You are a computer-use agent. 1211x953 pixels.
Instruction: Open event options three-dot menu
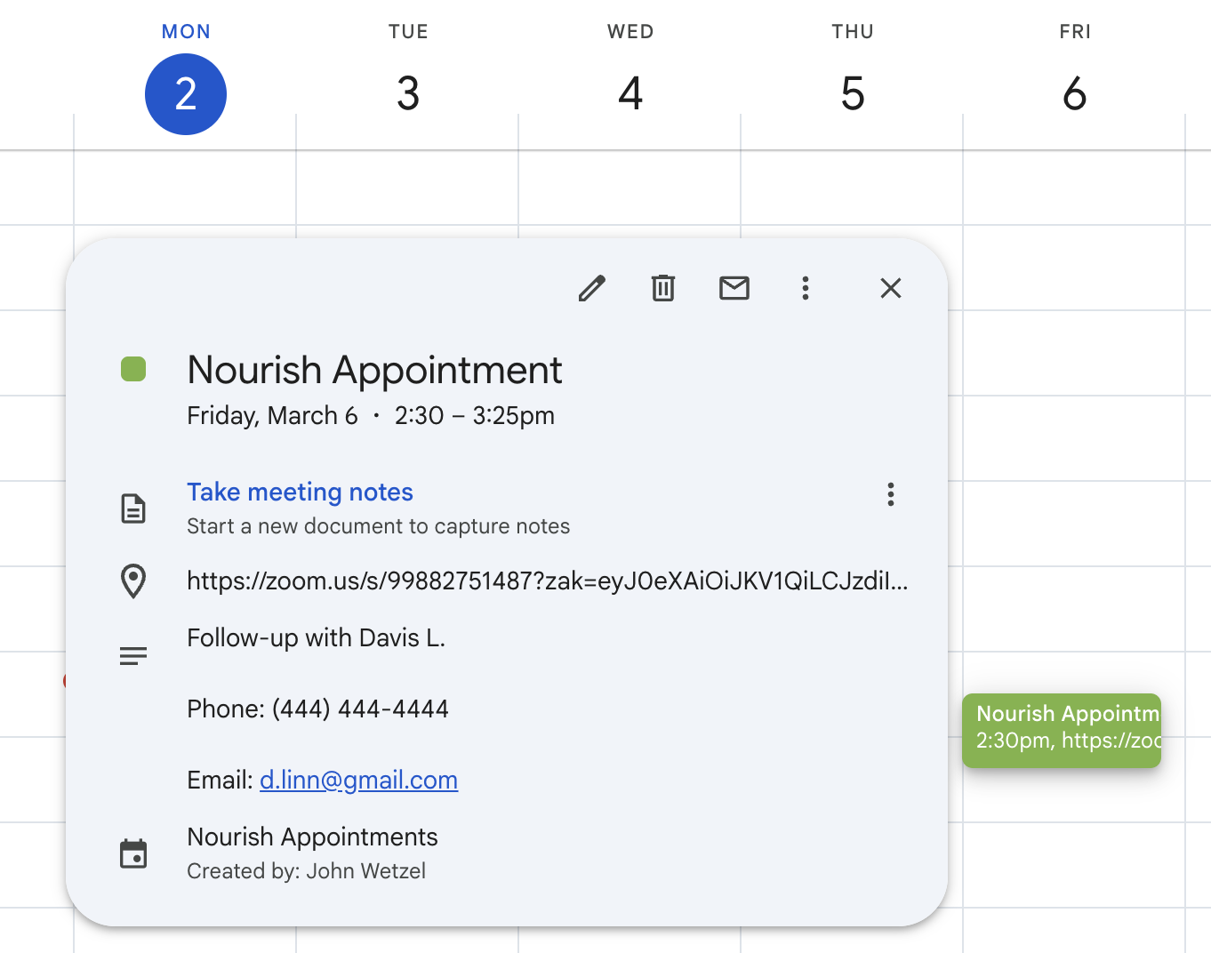pos(806,288)
